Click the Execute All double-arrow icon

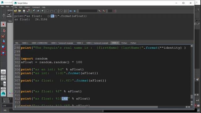click(71, 11)
